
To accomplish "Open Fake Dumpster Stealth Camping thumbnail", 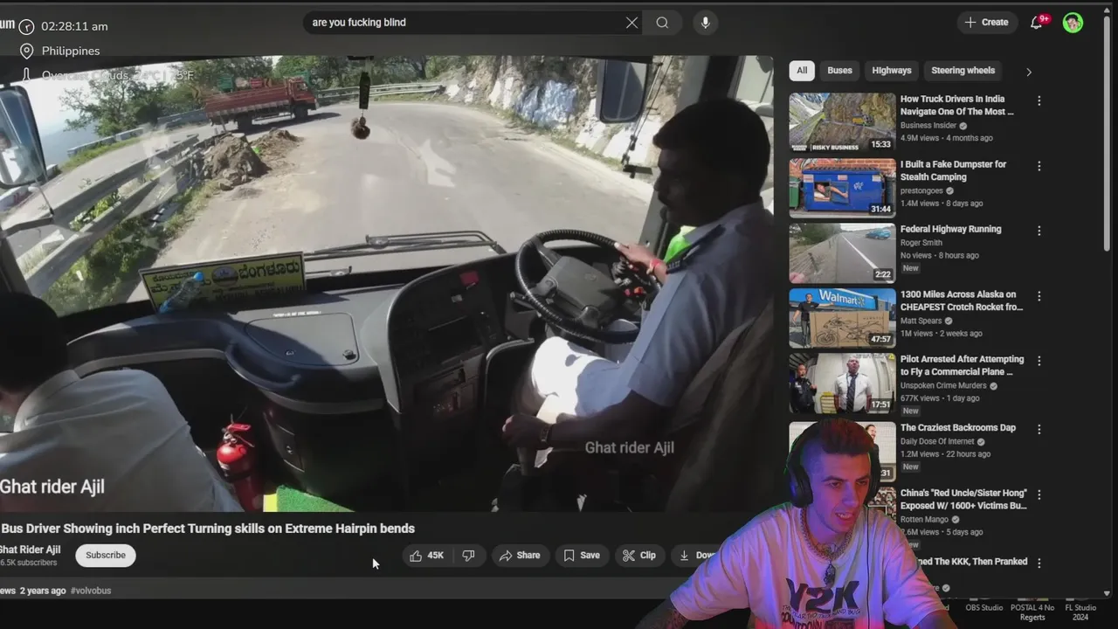I will (842, 188).
